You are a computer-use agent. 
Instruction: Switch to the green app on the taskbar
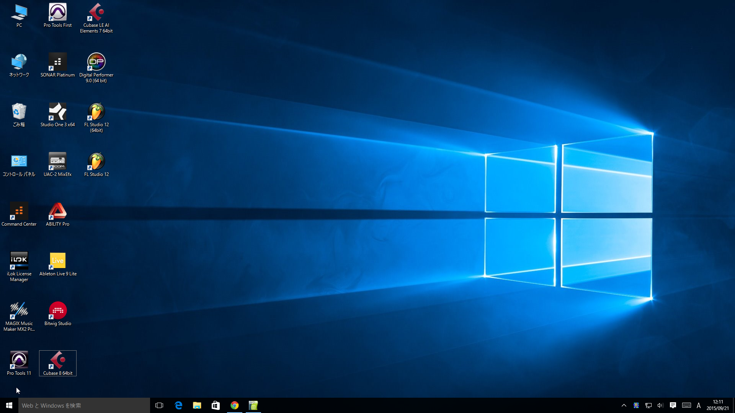(253, 405)
